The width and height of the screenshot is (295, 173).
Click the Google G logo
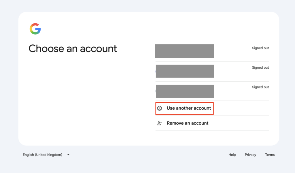coord(35,29)
